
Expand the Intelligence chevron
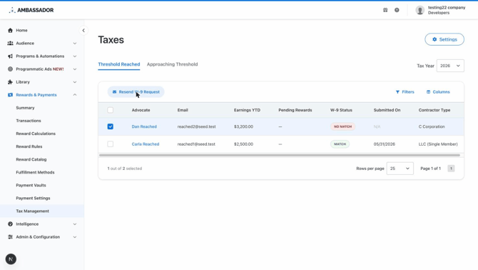tap(75, 224)
